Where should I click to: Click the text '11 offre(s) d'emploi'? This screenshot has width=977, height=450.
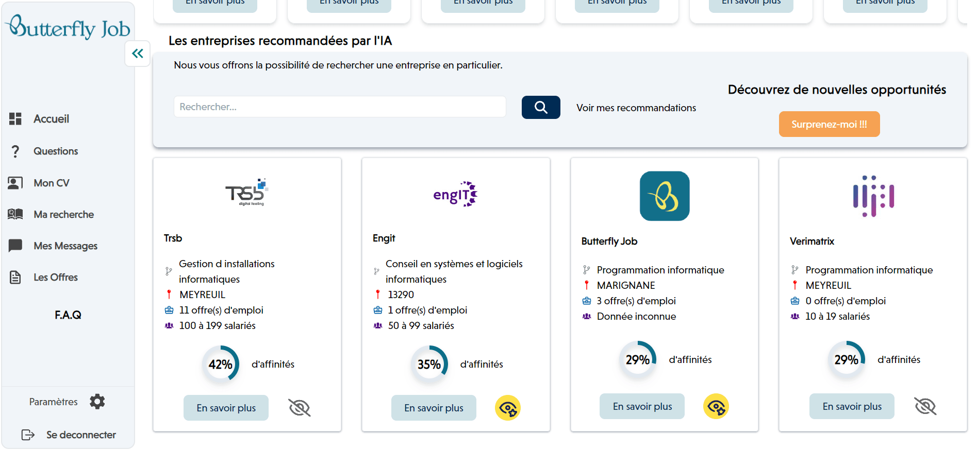pos(221,310)
